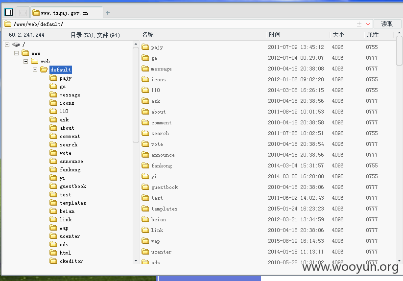The width and height of the screenshot is (403, 281).
Task: Click the timestamp 2015-01-24 16:23:23
Action: (x=296, y=209)
